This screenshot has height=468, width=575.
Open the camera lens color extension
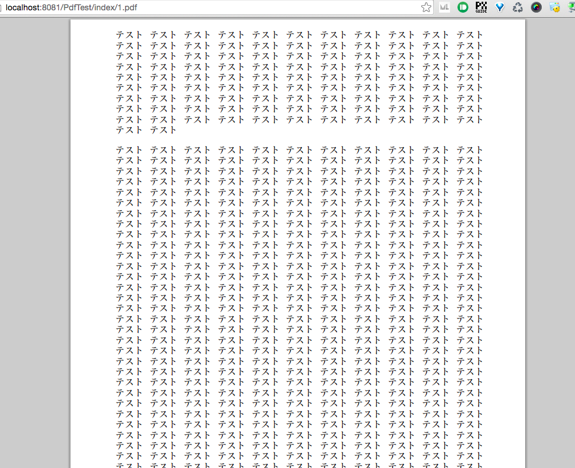click(536, 7)
